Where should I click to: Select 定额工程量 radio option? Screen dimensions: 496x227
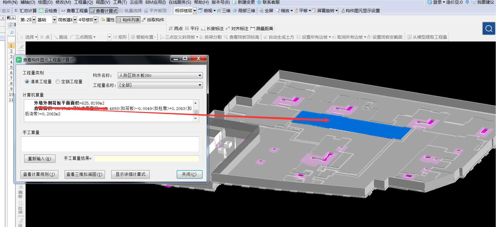[69, 82]
